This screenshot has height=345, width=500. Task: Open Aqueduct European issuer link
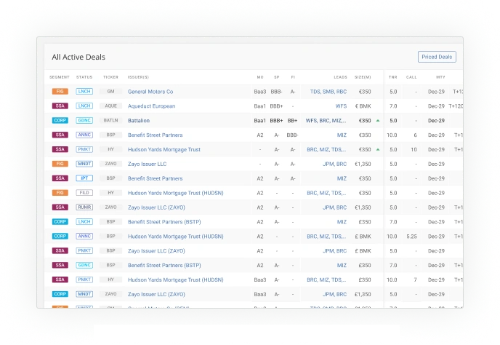click(x=151, y=106)
